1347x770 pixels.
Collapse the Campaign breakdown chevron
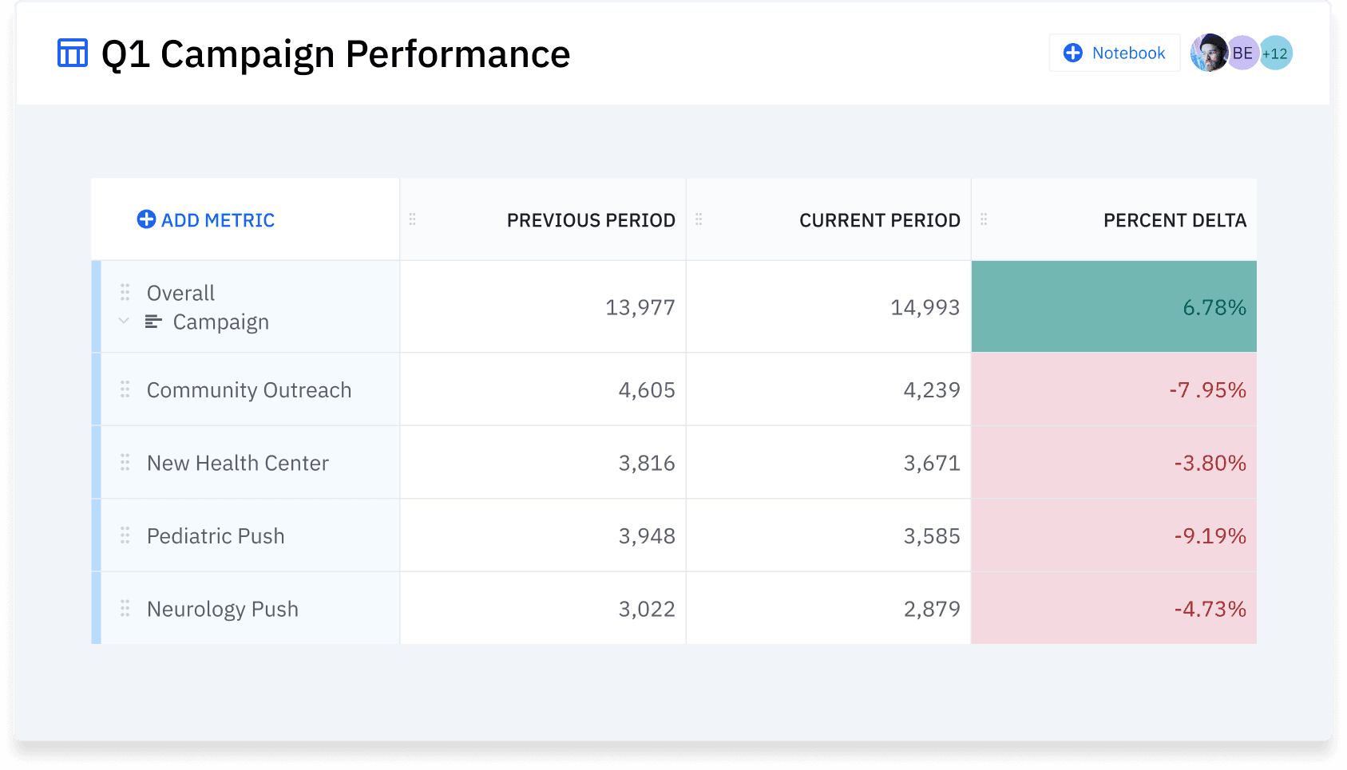(x=124, y=321)
